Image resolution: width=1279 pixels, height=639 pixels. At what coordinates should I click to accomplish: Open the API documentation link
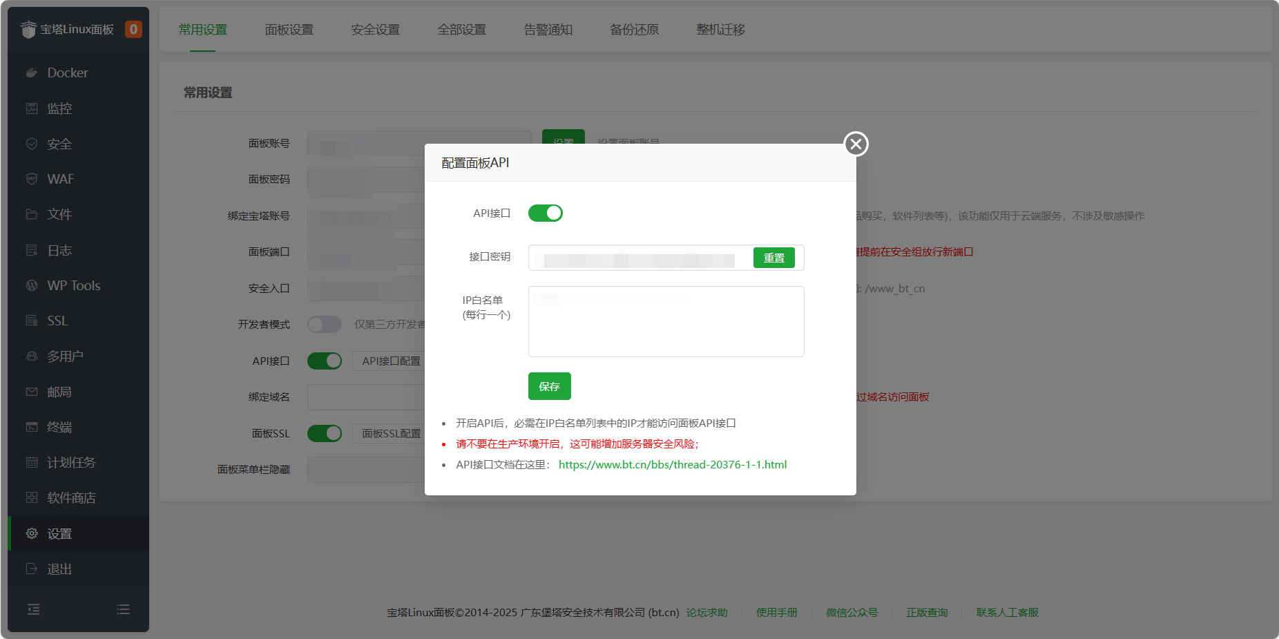click(673, 464)
